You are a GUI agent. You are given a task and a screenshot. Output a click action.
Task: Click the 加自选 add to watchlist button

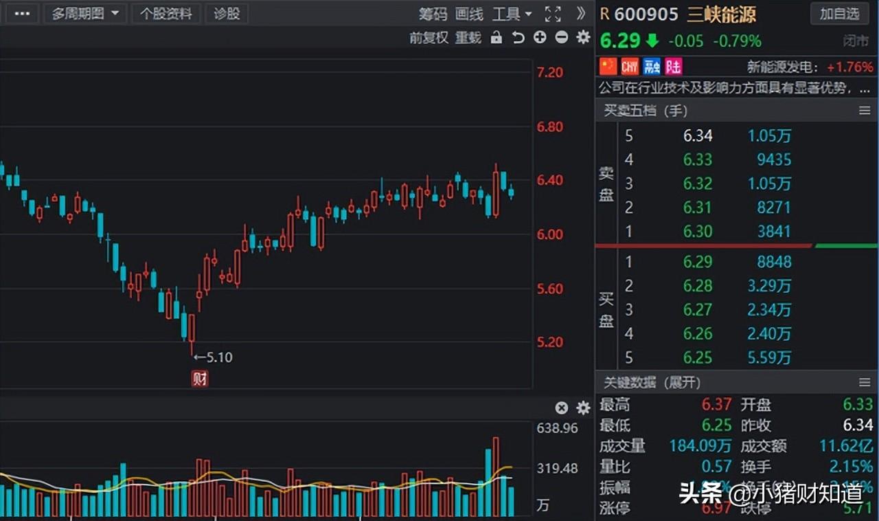839,14
